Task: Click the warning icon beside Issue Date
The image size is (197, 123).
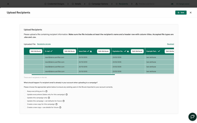Action: (x=91, y=51)
